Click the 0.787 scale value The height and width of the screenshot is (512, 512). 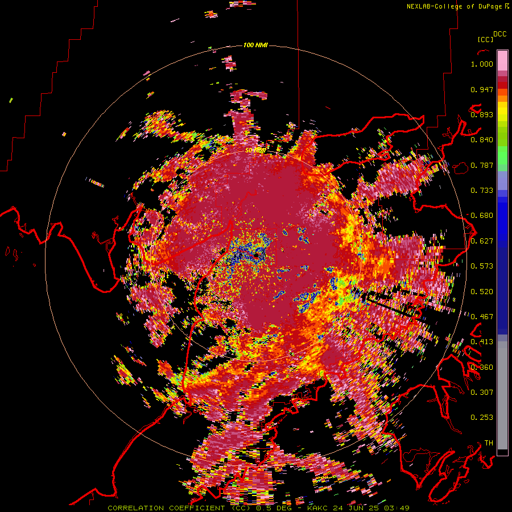click(x=482, y=165)
